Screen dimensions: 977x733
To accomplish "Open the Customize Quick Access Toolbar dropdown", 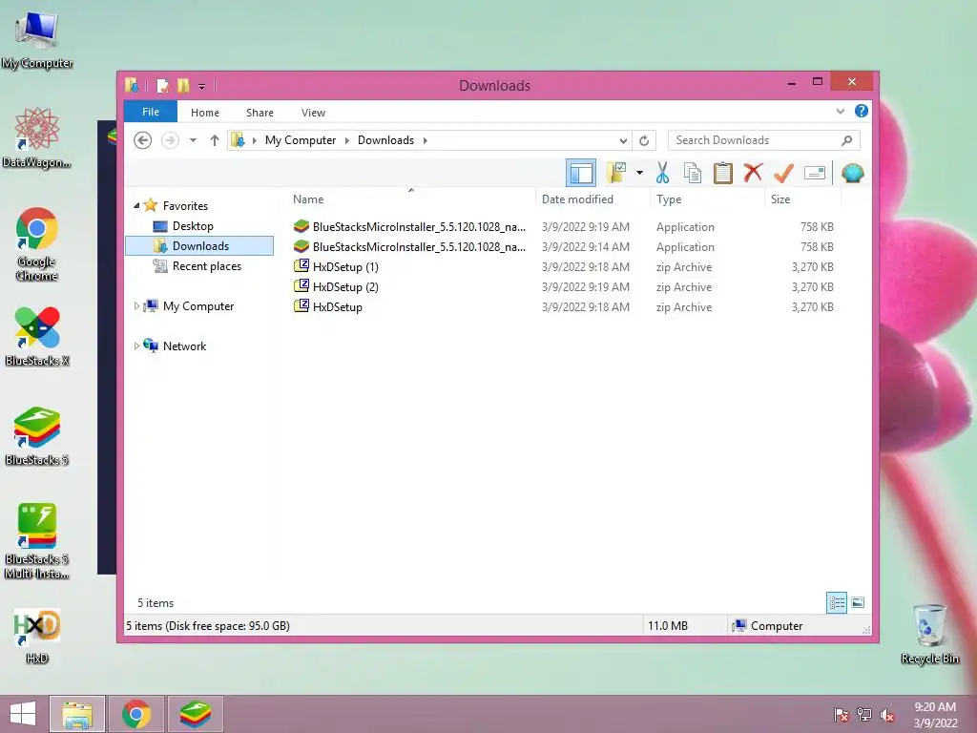I will point(202,87).
